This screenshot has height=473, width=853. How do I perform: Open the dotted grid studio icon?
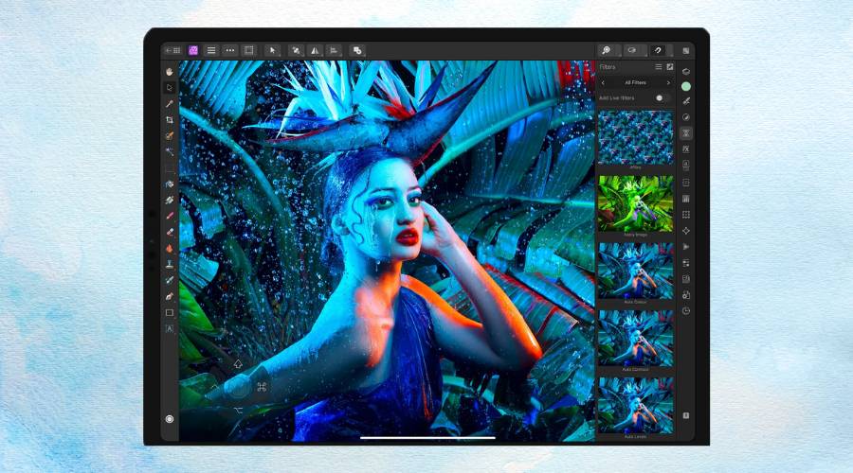686,215
